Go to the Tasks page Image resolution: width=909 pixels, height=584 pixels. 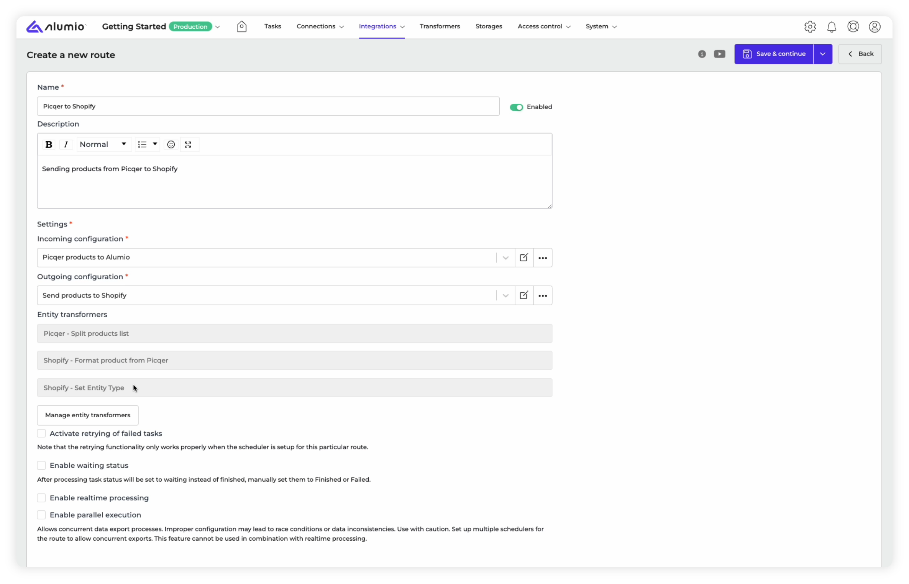[272, 26]
